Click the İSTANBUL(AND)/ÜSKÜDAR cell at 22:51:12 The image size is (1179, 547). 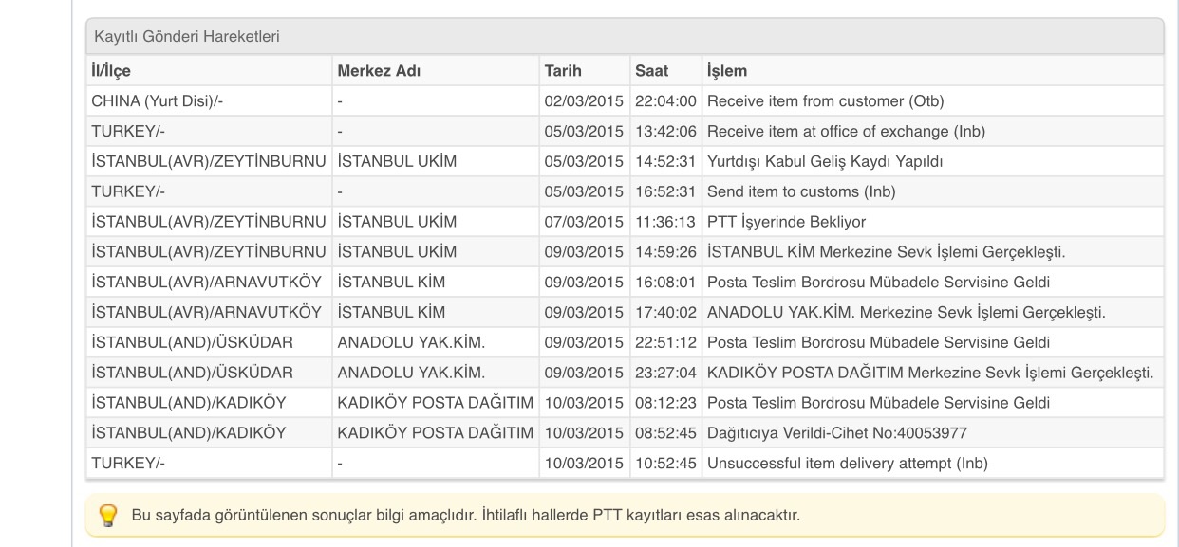click(x=192, y=342)
